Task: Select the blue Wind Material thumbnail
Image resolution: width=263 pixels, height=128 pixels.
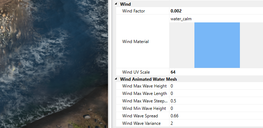Action: 217,45
